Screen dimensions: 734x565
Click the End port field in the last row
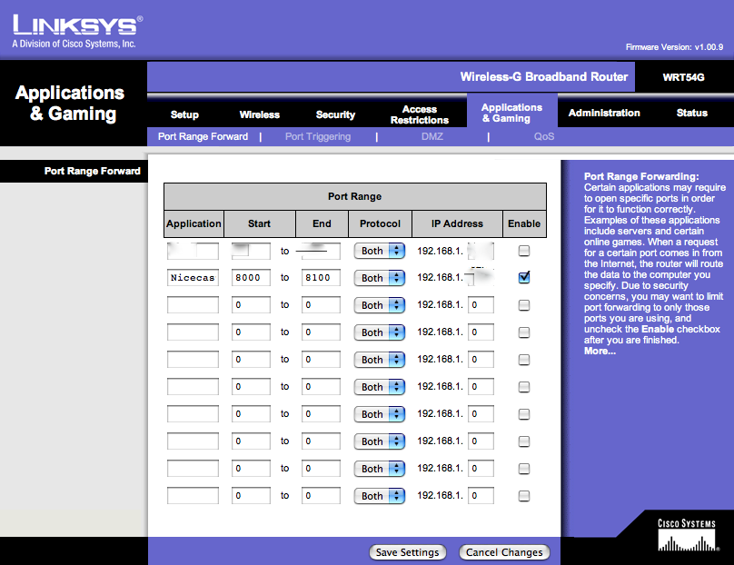point(321,495)
